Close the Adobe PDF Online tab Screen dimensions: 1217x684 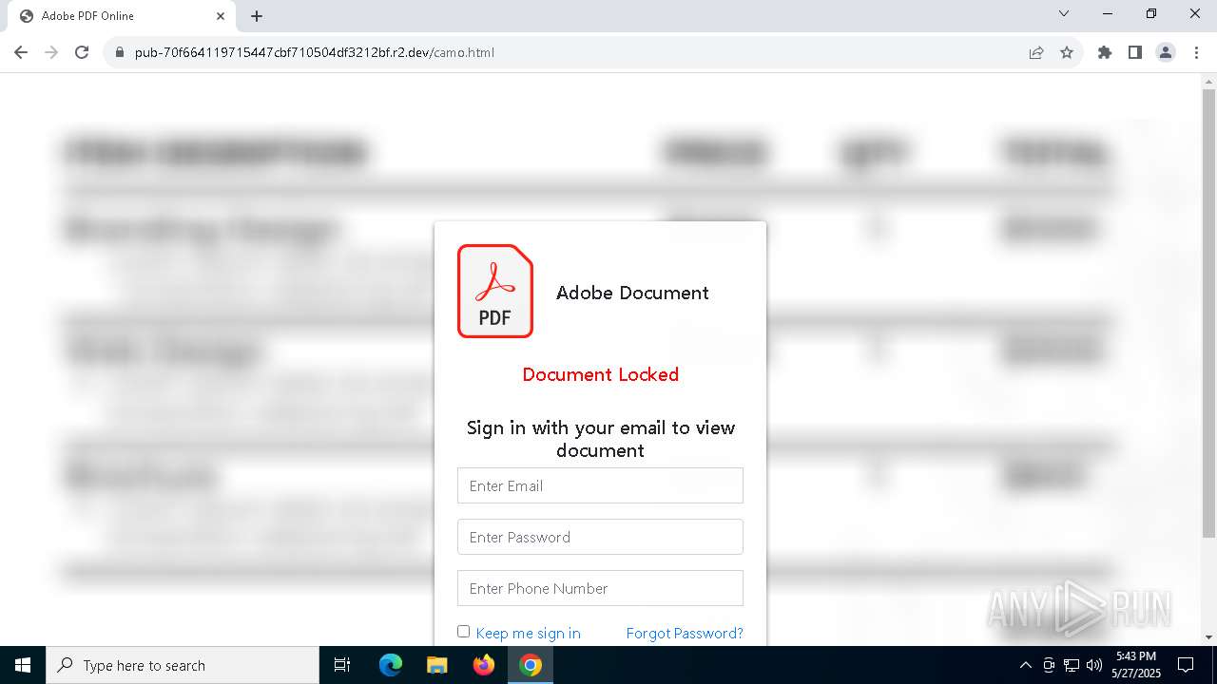coord(221,16)
